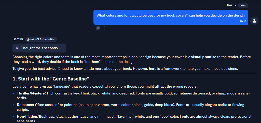The height and width of the screenshot is (123, 261).
Task: Expand the Thought for 3 seconds chevron
Action: 61,48
